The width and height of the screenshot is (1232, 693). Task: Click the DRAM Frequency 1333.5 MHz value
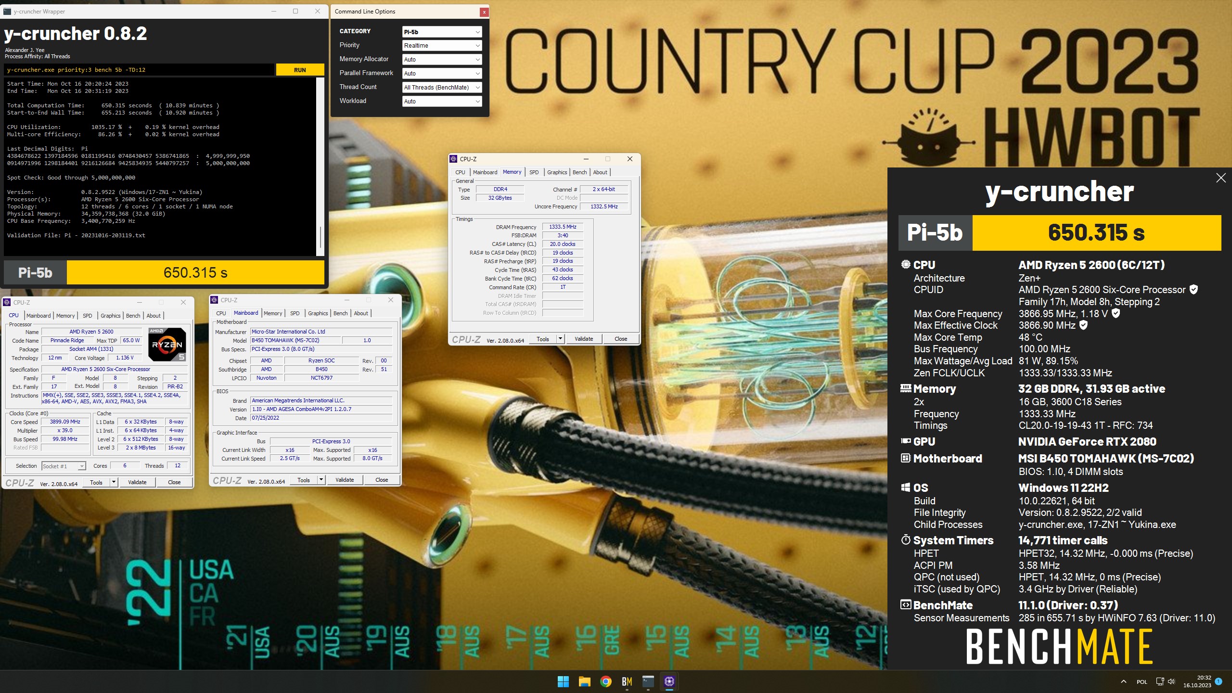[x=563, y=227]
